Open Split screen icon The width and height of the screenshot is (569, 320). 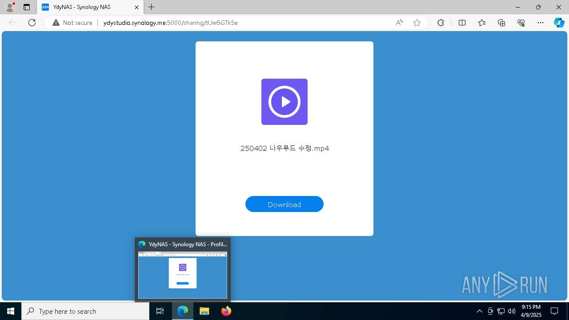click(x=462, y=23)
